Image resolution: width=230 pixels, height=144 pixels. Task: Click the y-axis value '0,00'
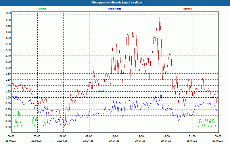pyautogui.click(x=8, y=127)
